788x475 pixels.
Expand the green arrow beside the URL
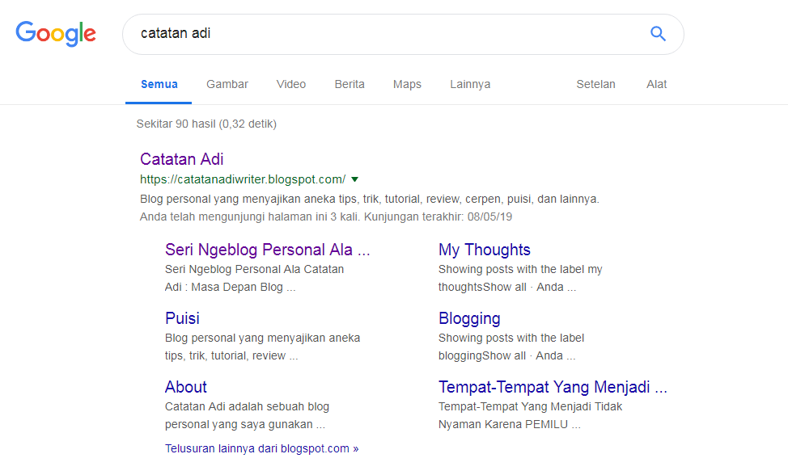(x=355, y=179)
